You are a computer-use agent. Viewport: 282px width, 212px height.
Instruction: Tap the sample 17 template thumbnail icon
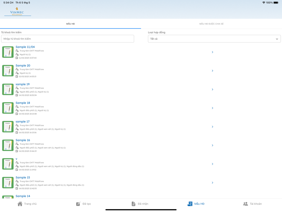coord(8,127)
